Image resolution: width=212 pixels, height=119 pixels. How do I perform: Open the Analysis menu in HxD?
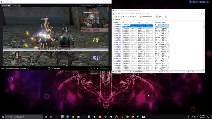pos(132,14)
